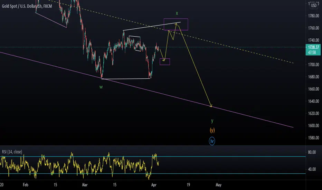The height and width of the screenshot is (190, 322).
Task: Click the 1680.00 price axis label
Action: point(314,77)
